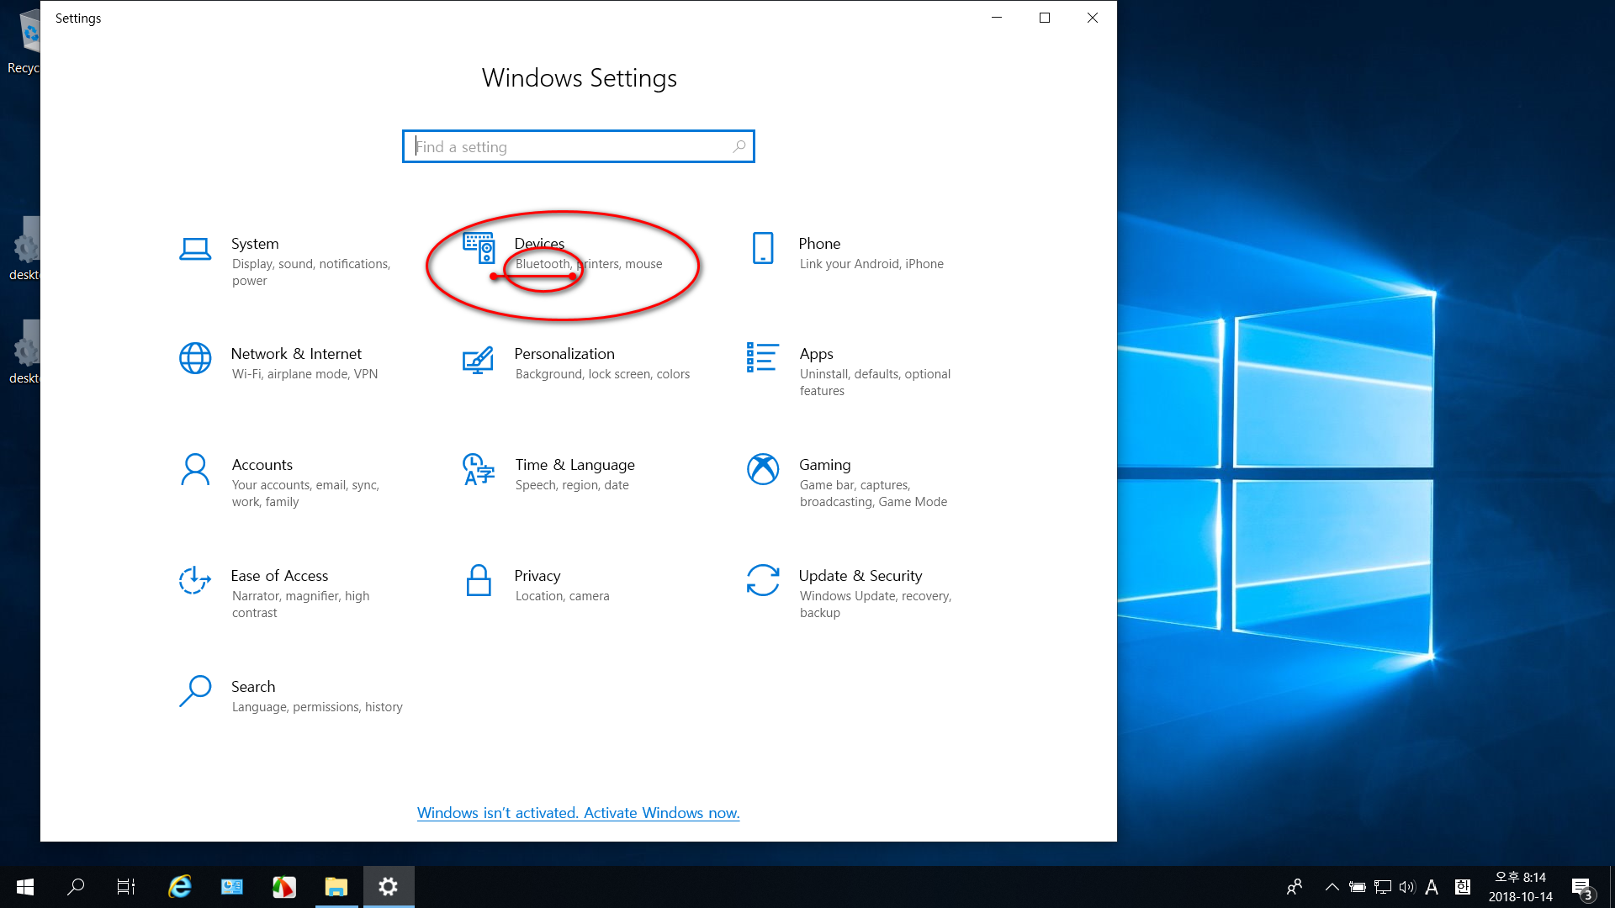The image size is (1615, 908).
Task: Maximize the Settings window
Action: coord(1045,18)
